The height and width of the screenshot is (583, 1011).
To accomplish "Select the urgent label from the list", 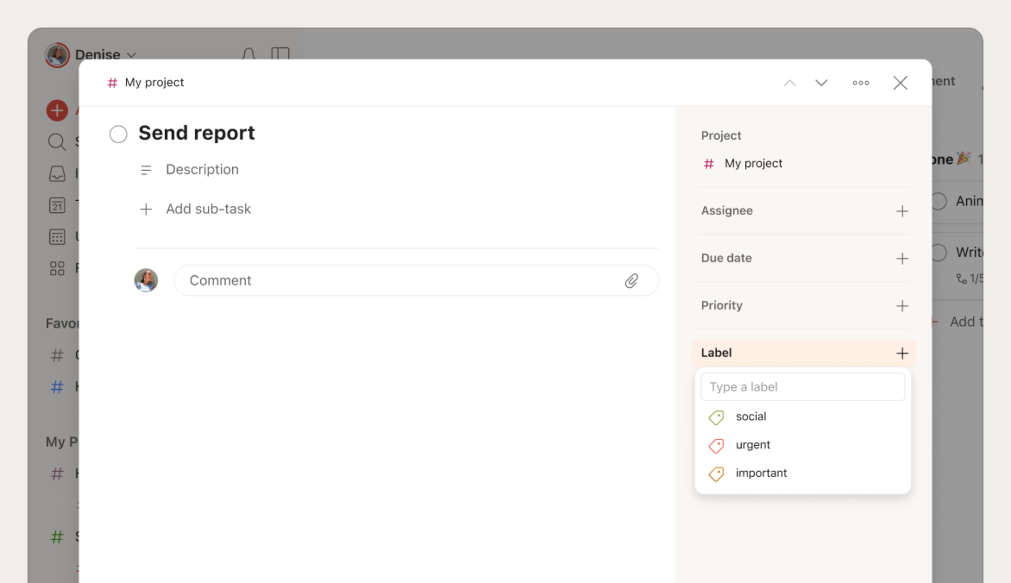I will click(x=752, y=444).
